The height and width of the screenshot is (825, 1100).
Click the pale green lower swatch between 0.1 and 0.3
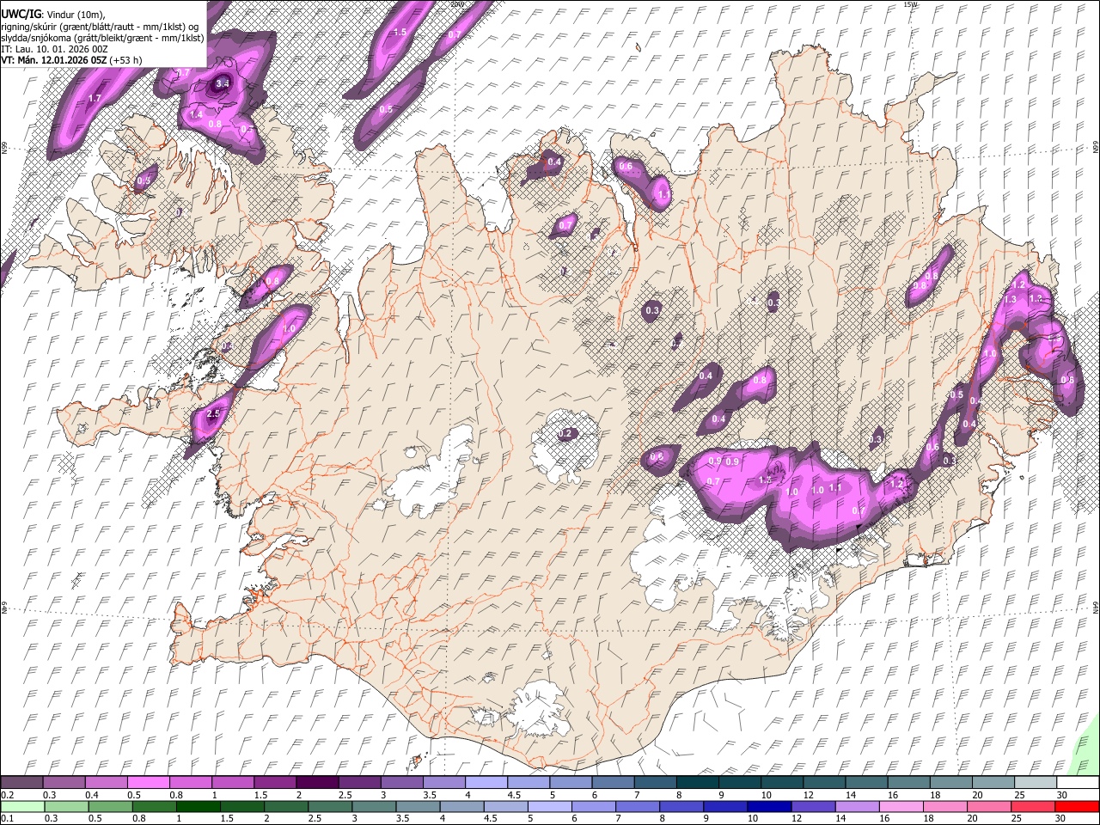21,806
